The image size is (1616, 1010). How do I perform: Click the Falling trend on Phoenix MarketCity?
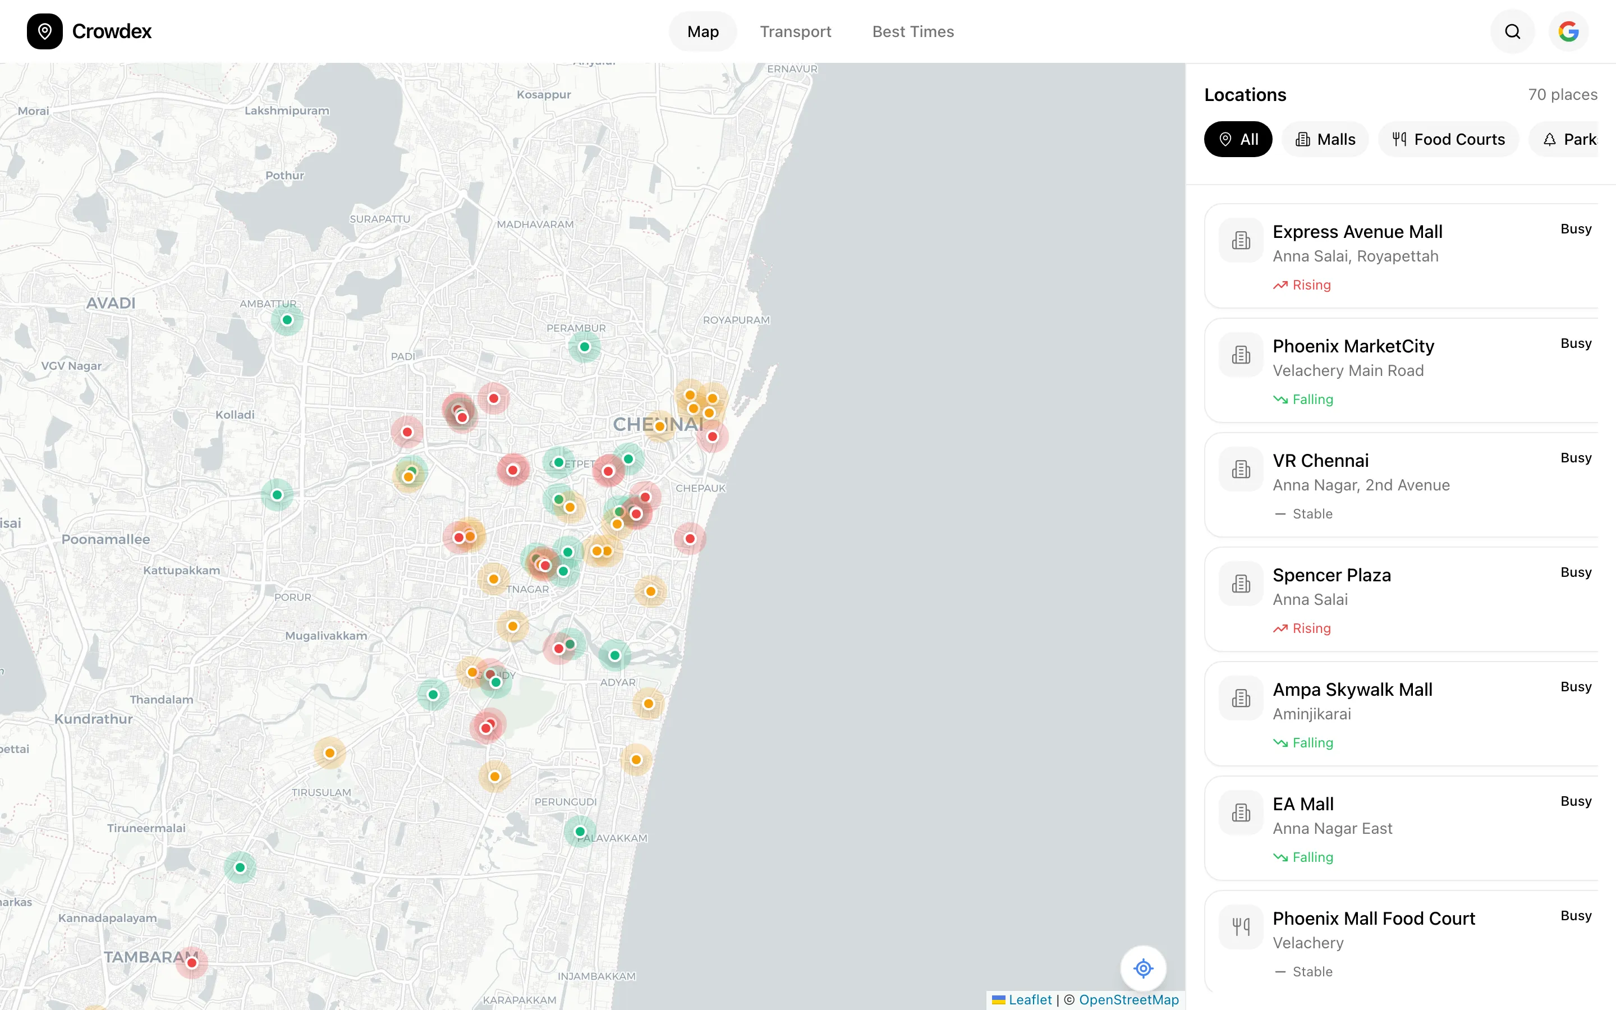[x=1303, y=400]
